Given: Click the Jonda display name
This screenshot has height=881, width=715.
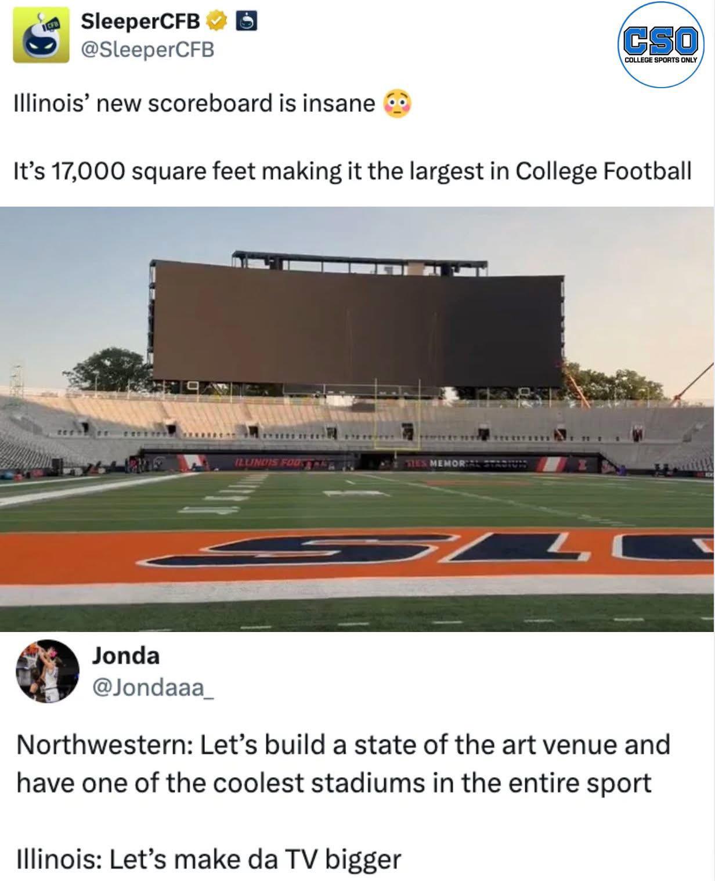Looking at the screenshot, I should (125, 656).
